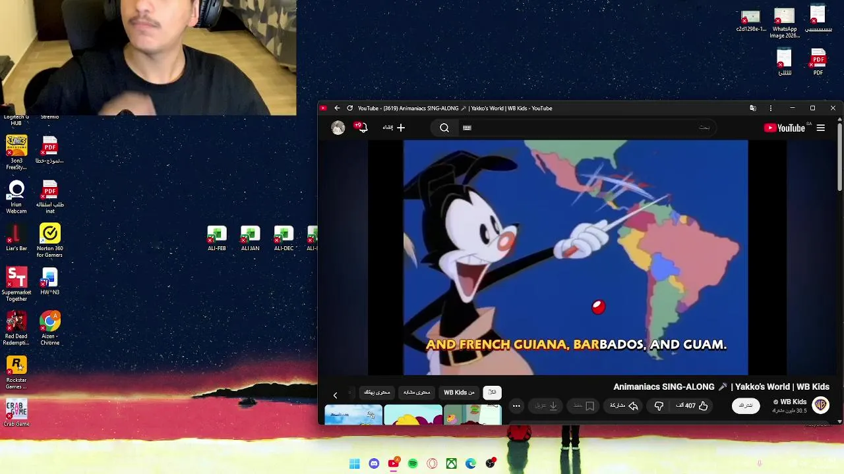Select the Crab Game desktop icon

[x=16, y=413]
